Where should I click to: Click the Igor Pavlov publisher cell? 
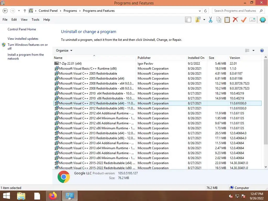pyautogui.click(x=145, y=63)
